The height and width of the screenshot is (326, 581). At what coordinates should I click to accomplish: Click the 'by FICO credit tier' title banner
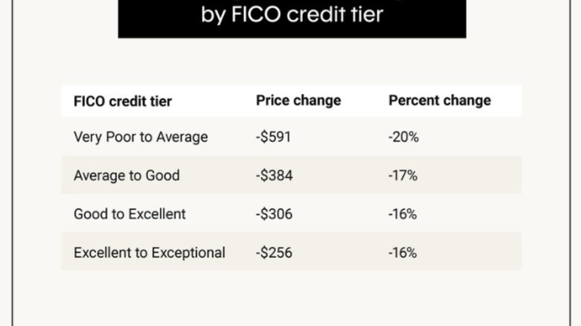(292, 19)
